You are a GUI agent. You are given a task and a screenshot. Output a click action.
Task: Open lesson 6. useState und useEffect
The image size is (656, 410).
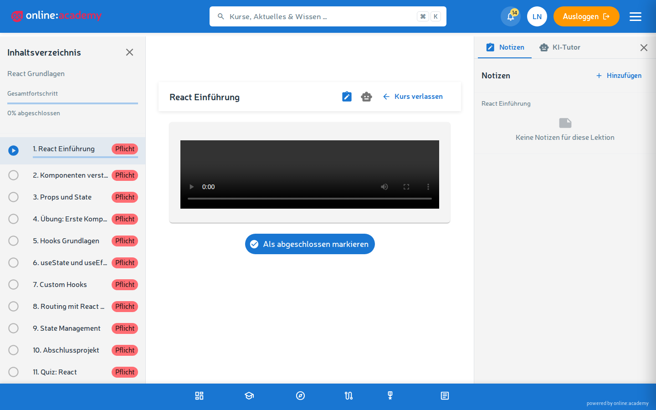click(73, 263)
